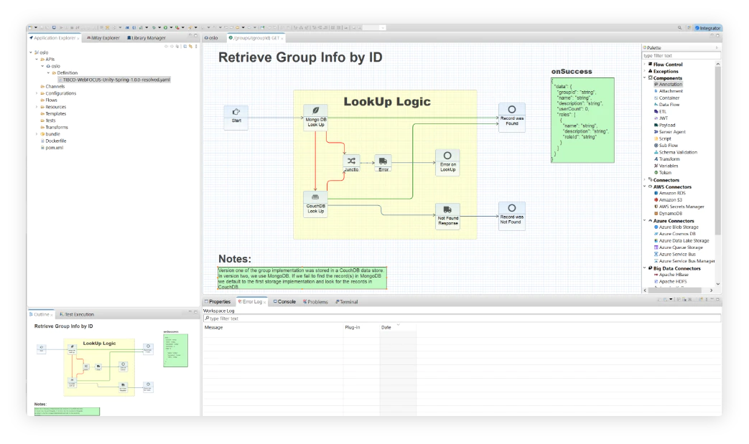Select the Error on LookUp end node
The height and width of the screenshot is (444, 749).
(447, 162)
